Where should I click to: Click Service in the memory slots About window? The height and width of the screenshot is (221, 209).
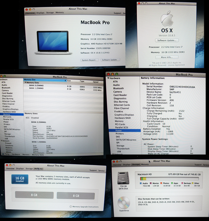101,171
